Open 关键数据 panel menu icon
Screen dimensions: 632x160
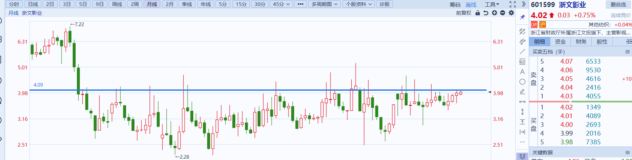click(627, 152)
